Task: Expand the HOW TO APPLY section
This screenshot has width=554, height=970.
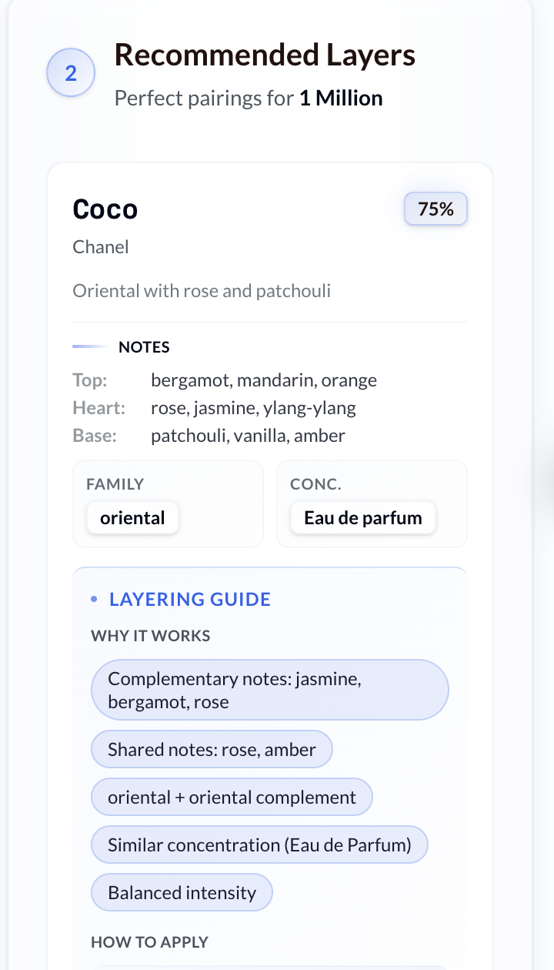Action: 149,942
